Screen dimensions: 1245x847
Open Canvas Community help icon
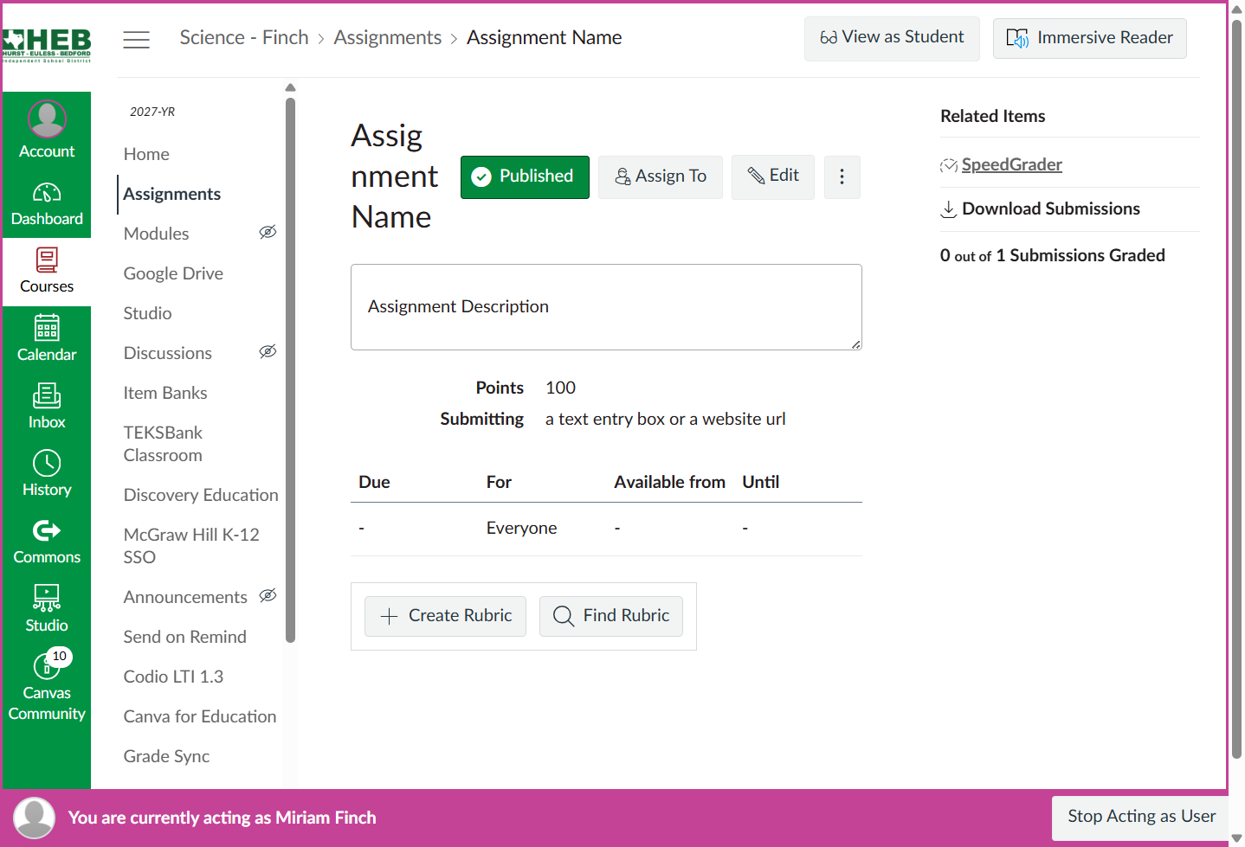click(47, 666)
